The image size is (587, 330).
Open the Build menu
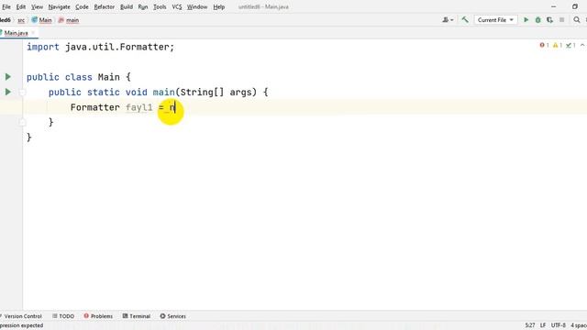pyautogui.click(x=127, y=6)
